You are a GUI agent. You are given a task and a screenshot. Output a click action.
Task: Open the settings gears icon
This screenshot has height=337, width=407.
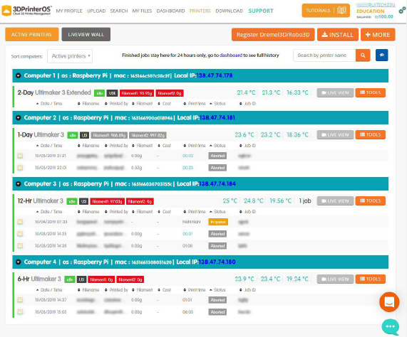(x=402, y=11)
